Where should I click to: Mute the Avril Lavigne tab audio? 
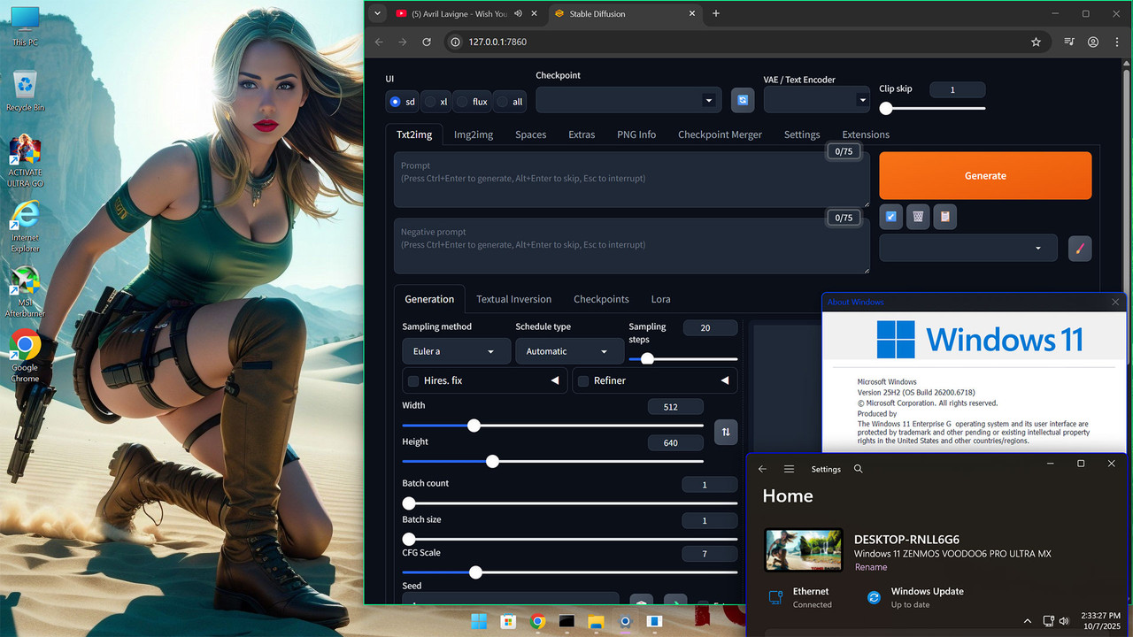[518, 14]
